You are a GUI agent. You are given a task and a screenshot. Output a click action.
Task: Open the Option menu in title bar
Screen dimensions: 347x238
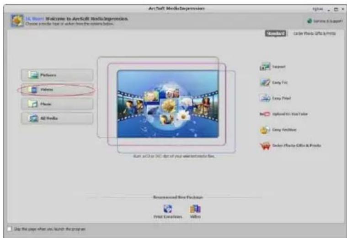(318, 9)
